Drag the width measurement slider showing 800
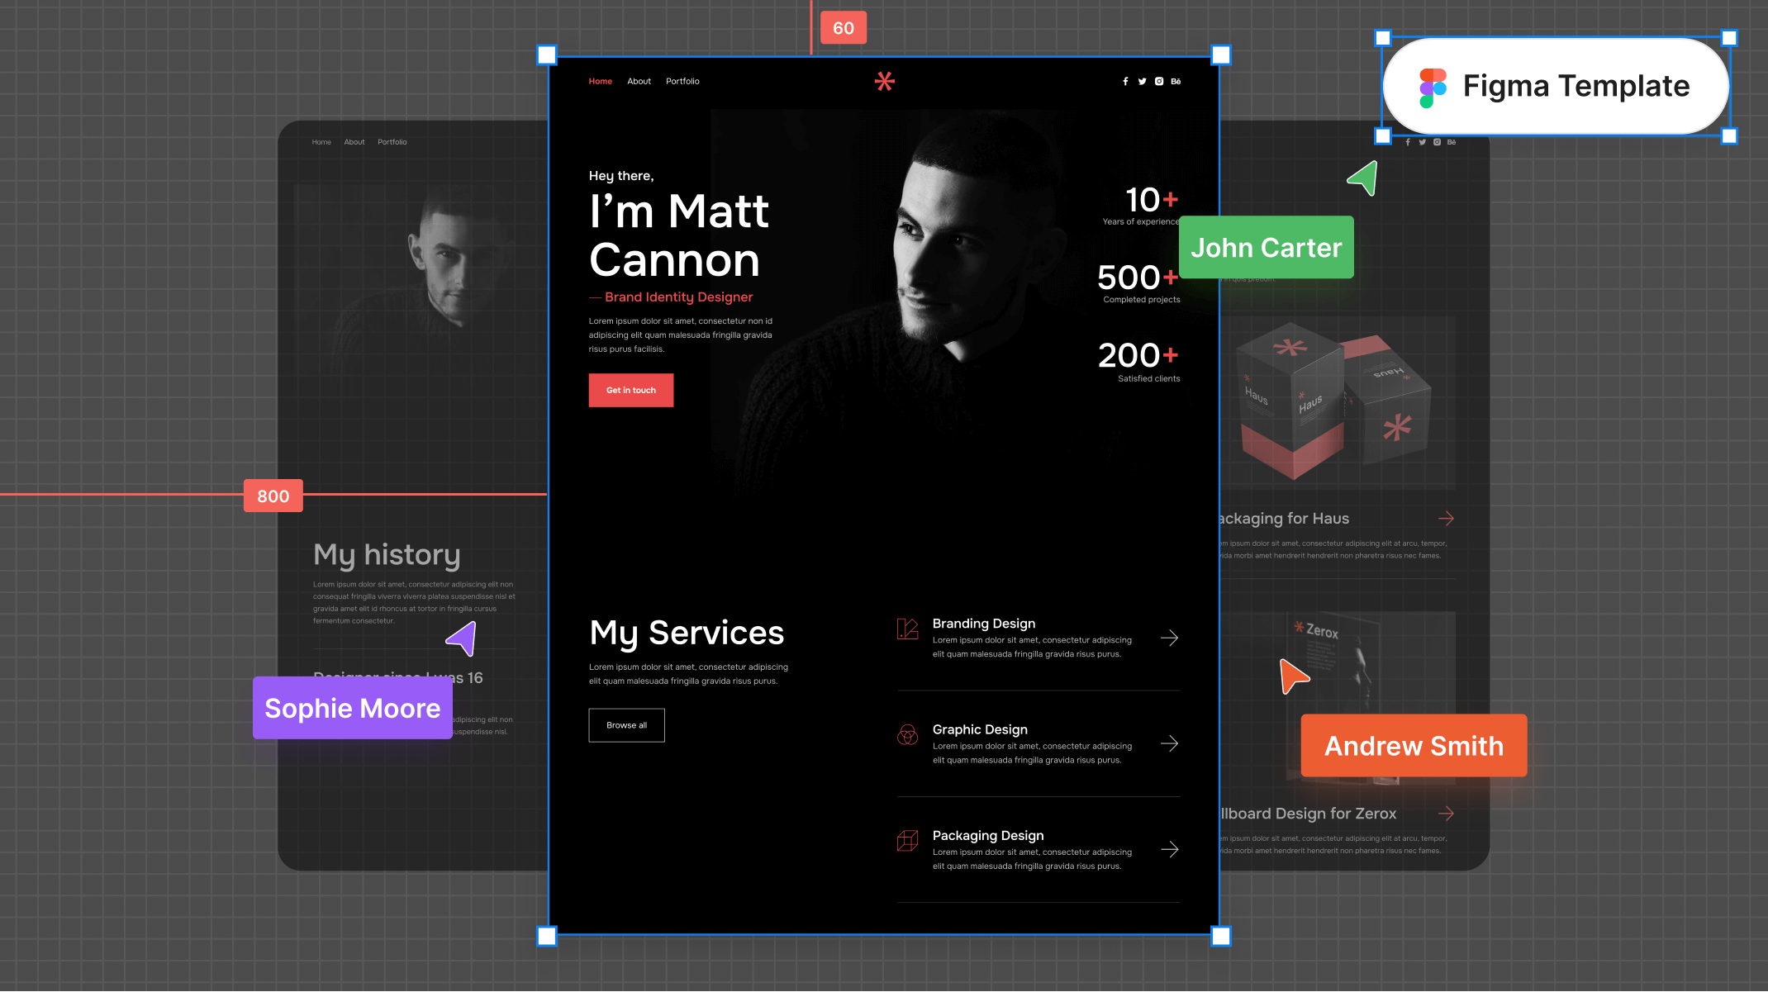This screenshot has width=1768, height=992. (x=273, y=496)
